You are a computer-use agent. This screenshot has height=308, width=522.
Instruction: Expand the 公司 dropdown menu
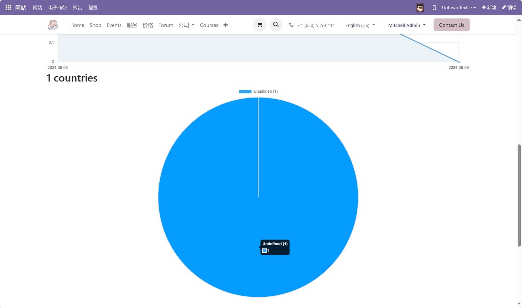pos(187,25)
